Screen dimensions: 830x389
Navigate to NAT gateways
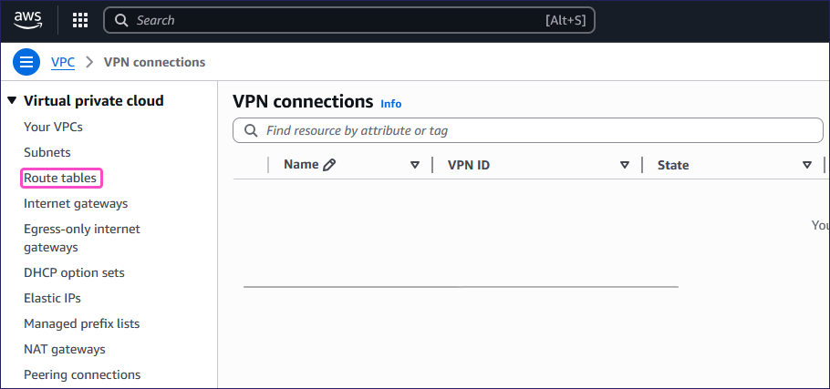point(65,349)
